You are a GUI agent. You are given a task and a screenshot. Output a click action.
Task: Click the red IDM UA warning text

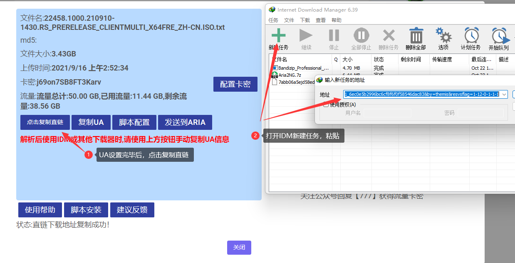click(x=125, y=139)
